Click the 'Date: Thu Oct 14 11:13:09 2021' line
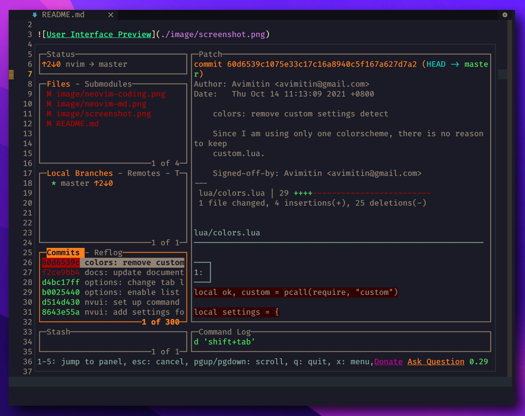Viewport: 525px width, 416px height. click(x=284, y=94)
